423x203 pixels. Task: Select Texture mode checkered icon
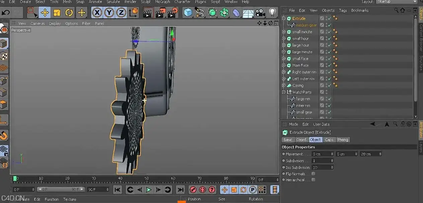(x=4, y=56)
